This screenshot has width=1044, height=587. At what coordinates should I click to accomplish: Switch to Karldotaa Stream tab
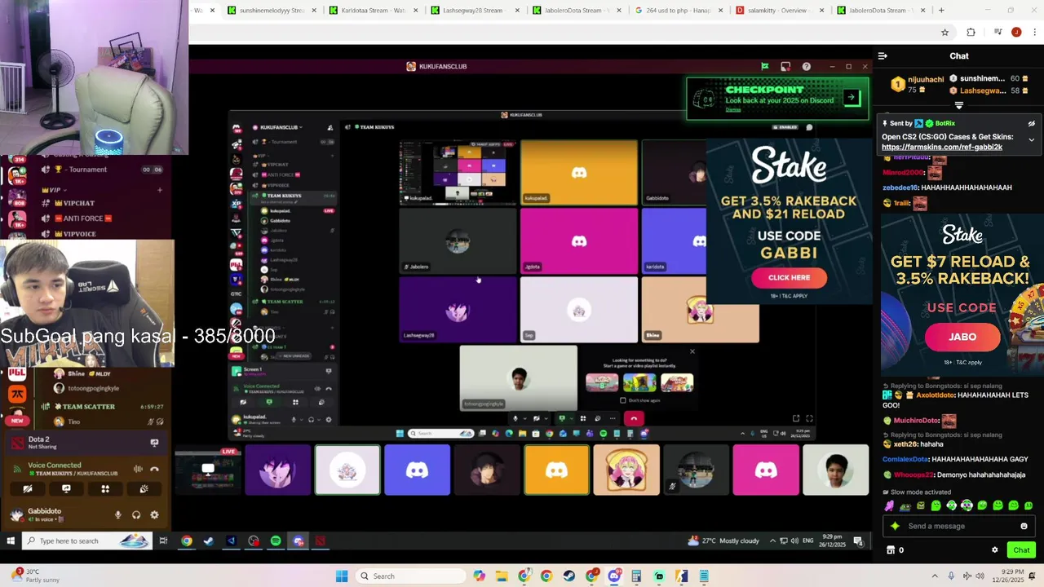373,11
